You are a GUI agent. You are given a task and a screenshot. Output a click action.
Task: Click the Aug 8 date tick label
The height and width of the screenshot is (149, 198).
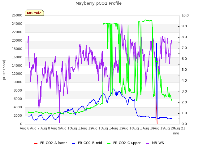(45, 129)
